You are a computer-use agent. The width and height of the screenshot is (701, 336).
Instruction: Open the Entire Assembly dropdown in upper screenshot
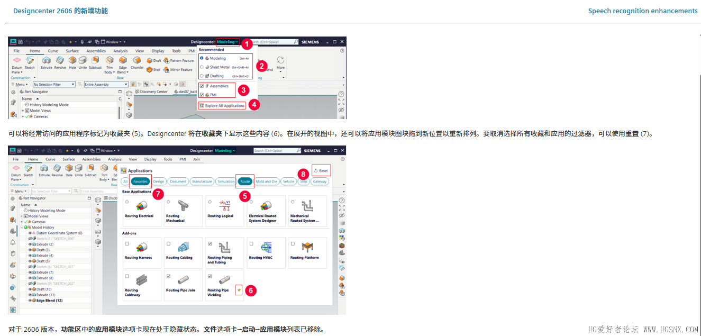106,84
